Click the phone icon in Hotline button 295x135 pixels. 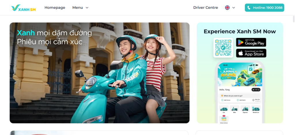point(249,8)
